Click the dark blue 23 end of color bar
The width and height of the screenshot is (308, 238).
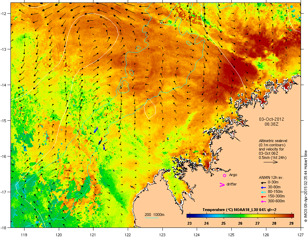pos(189,216)
